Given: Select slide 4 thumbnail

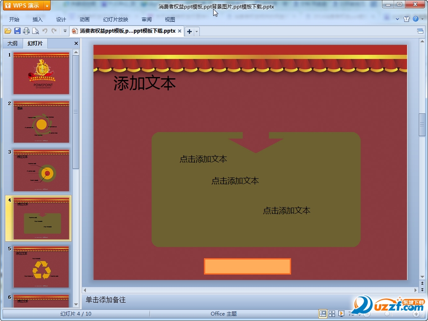Looking at the screenshot, I should tap(41, 219).
